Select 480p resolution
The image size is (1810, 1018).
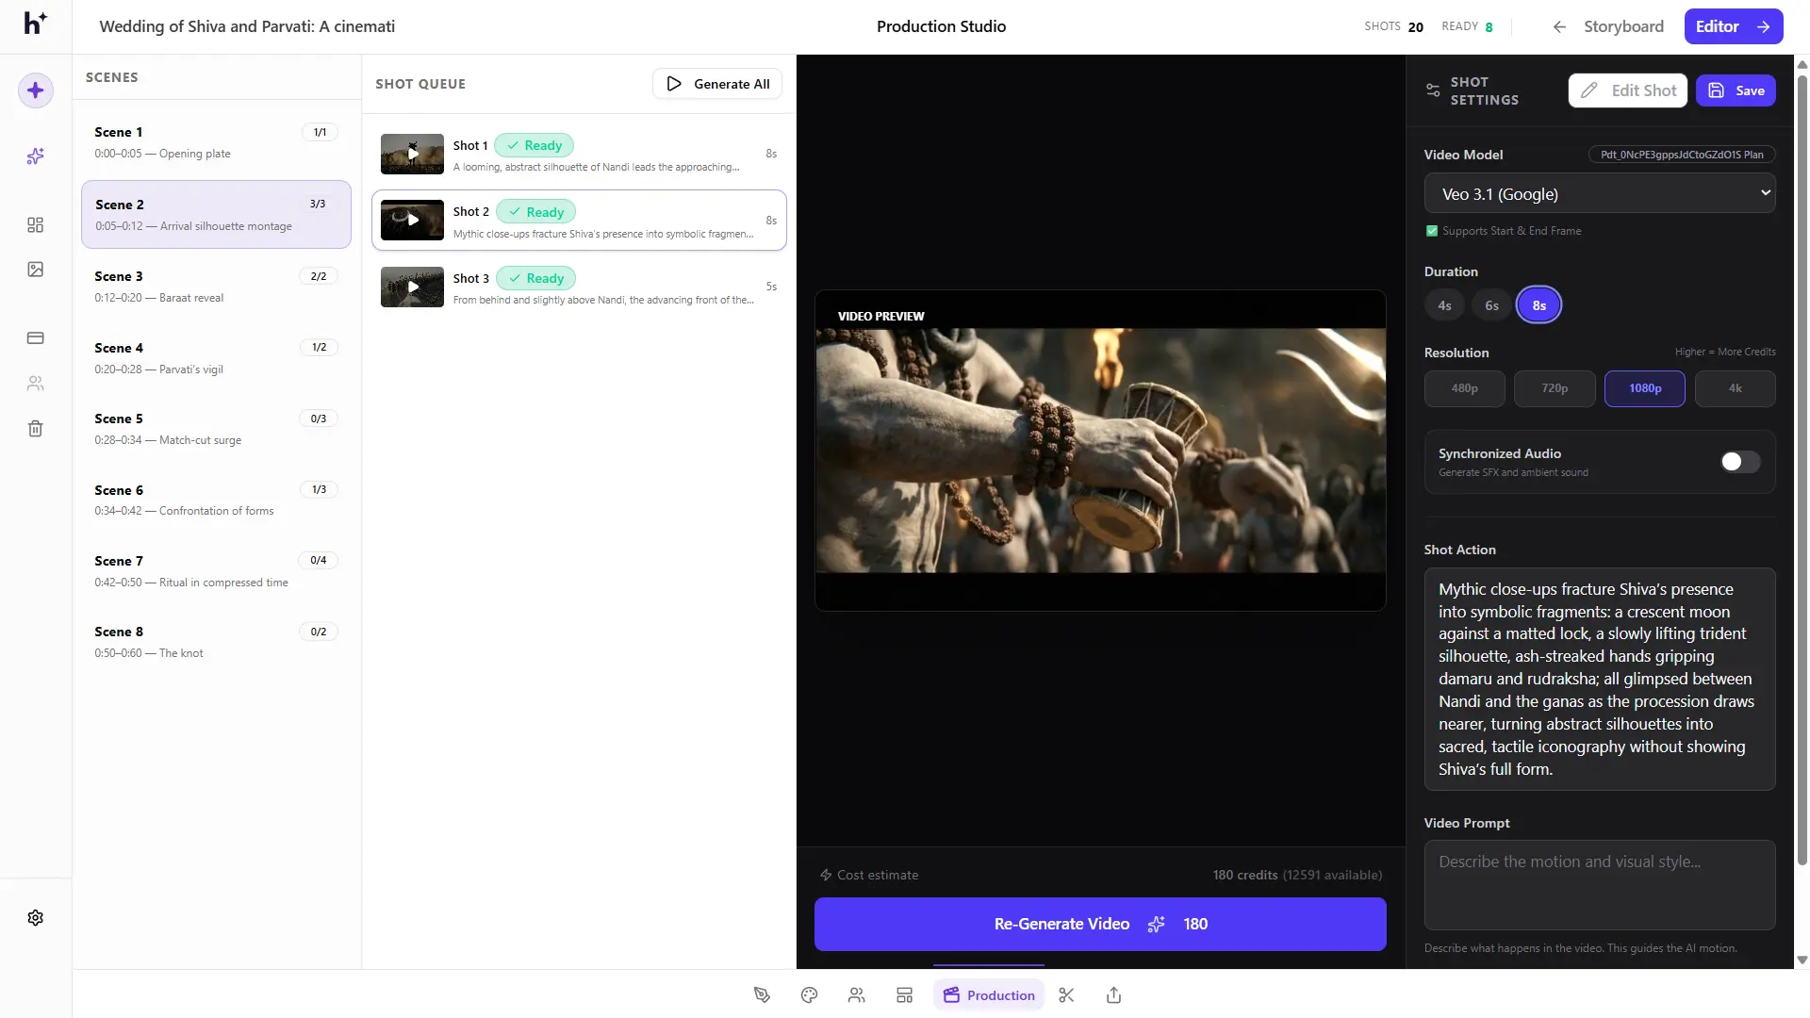1464,388
